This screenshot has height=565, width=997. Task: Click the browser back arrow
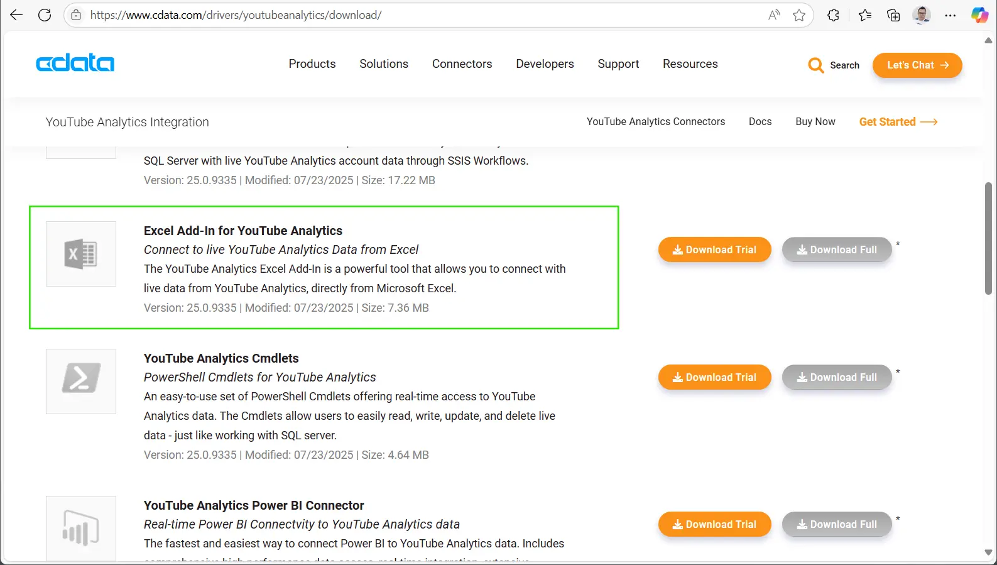click(x=16, y=15)
